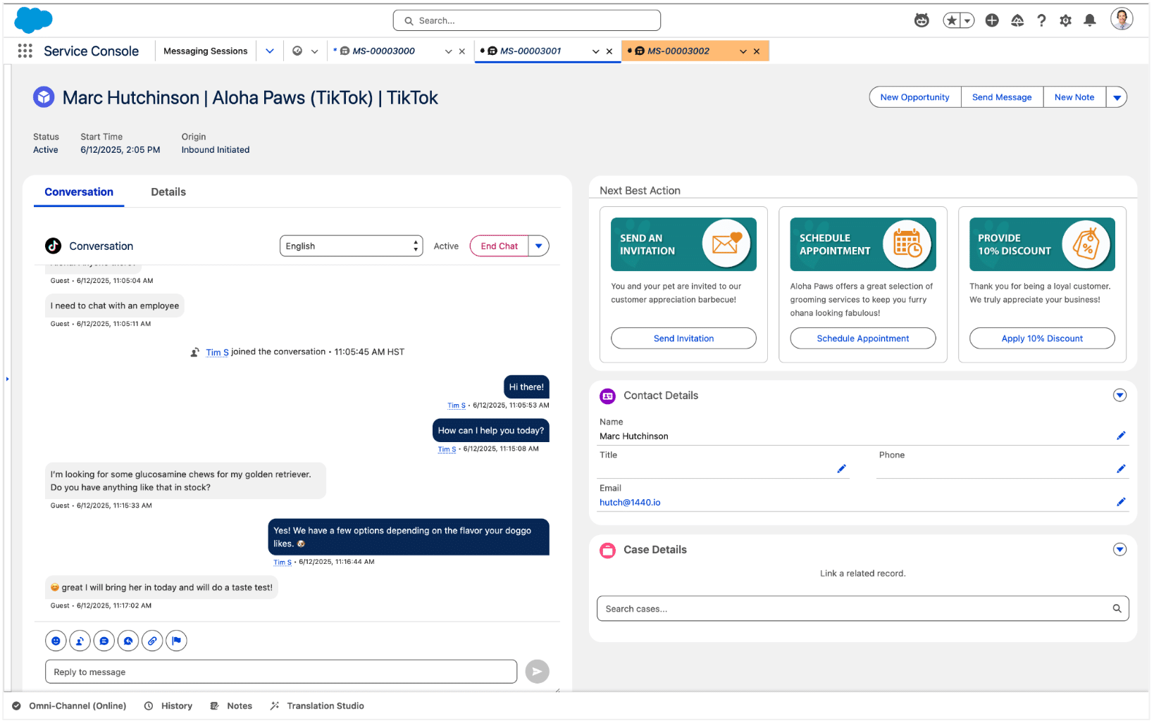Open the Help question mark icon
This screenshot has width=1154, height=723.
1041,20
